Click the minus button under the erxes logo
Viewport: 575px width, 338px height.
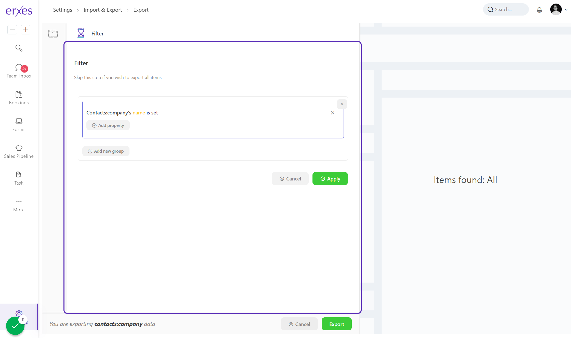12,30
